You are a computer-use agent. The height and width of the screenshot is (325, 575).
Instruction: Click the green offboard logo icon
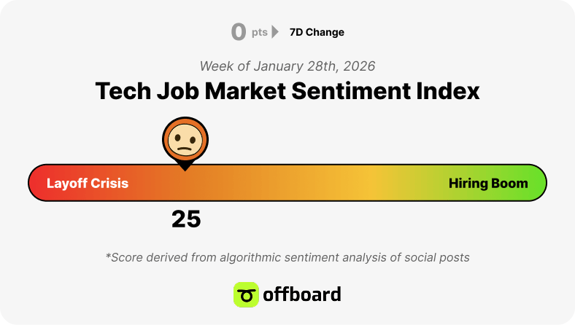pos(246,294)
